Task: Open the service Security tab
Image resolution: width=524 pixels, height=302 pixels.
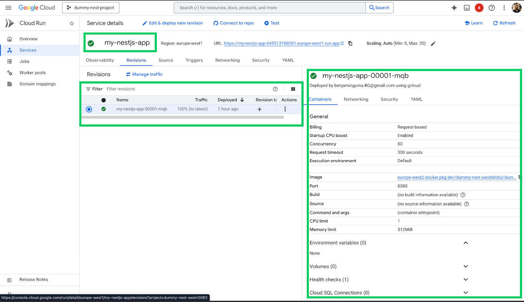Action: pyautogui.click(x=261, y=60)
